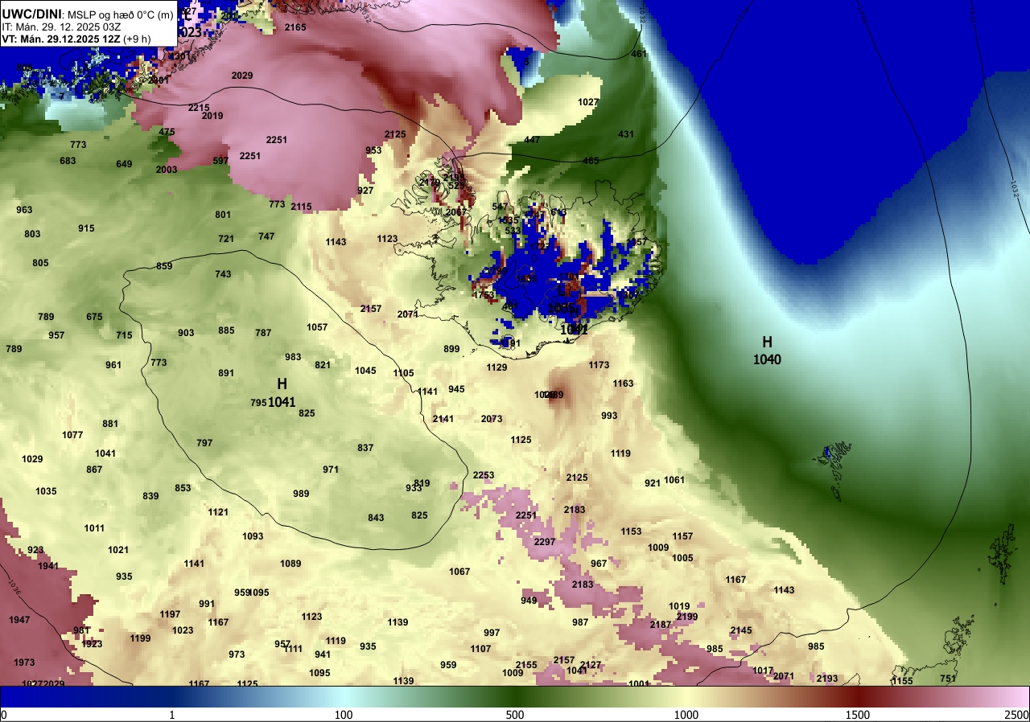Click the map value 1129
Image resolution: width=1030 pixels, height=722 pixels.
(496, 367)
